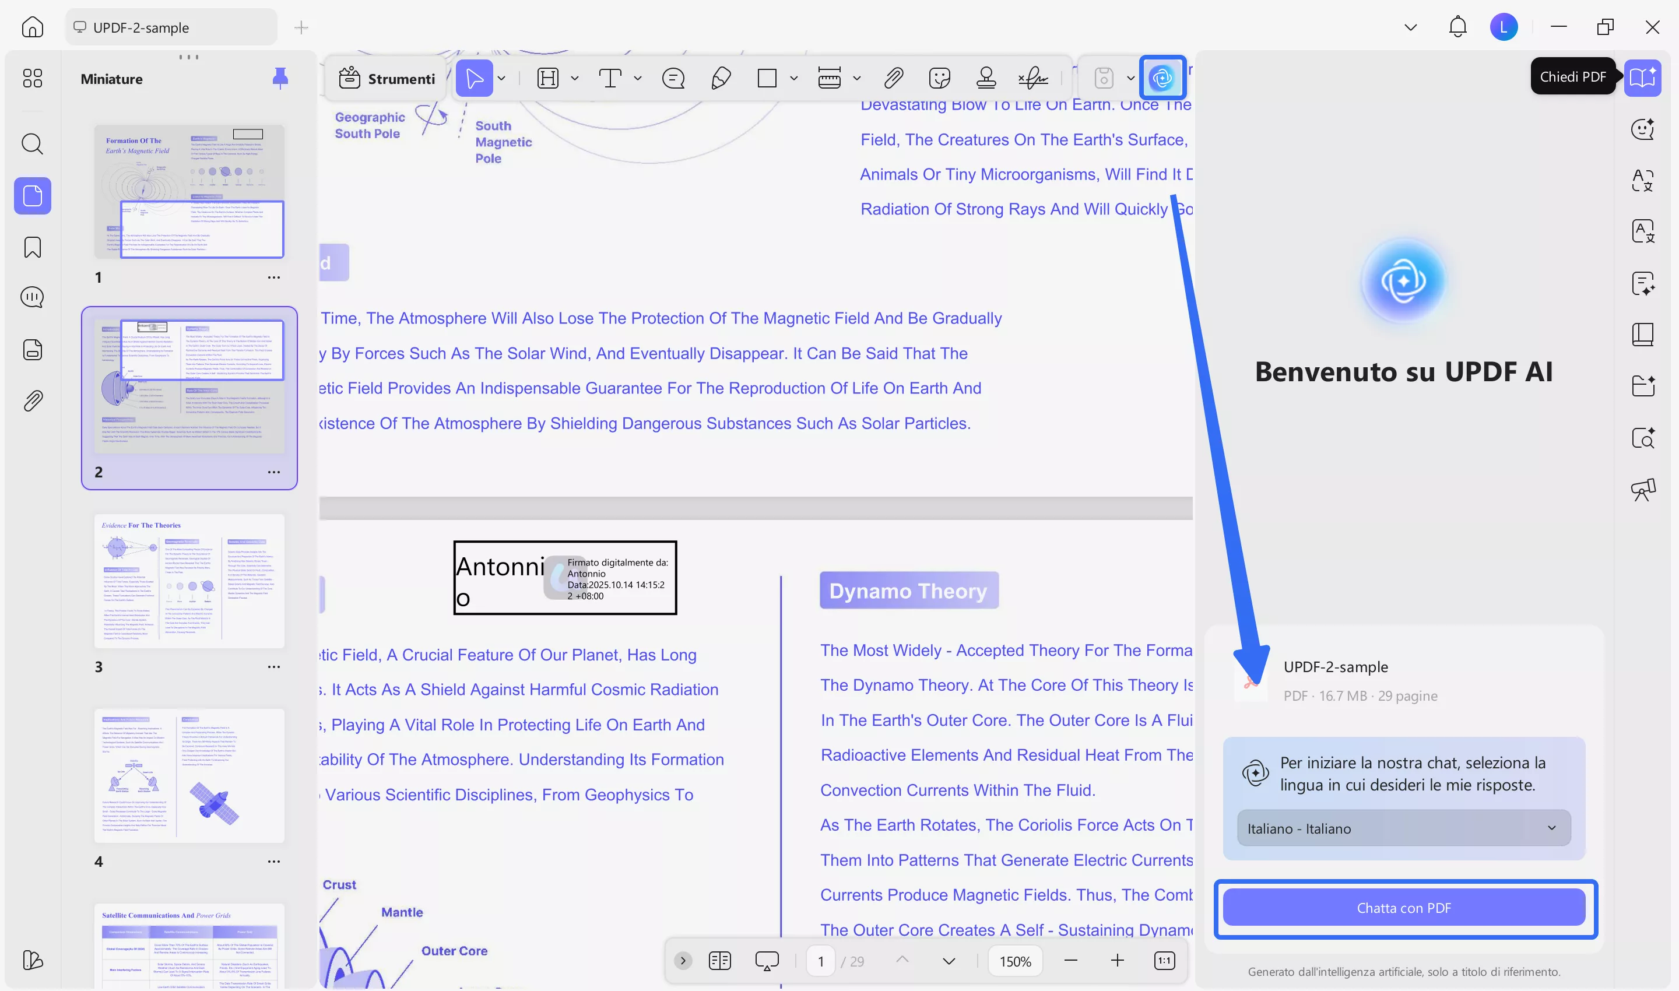The image size is (1679, 991).
Task: Select the Signature tool
Action: [x=1033, y=78]
